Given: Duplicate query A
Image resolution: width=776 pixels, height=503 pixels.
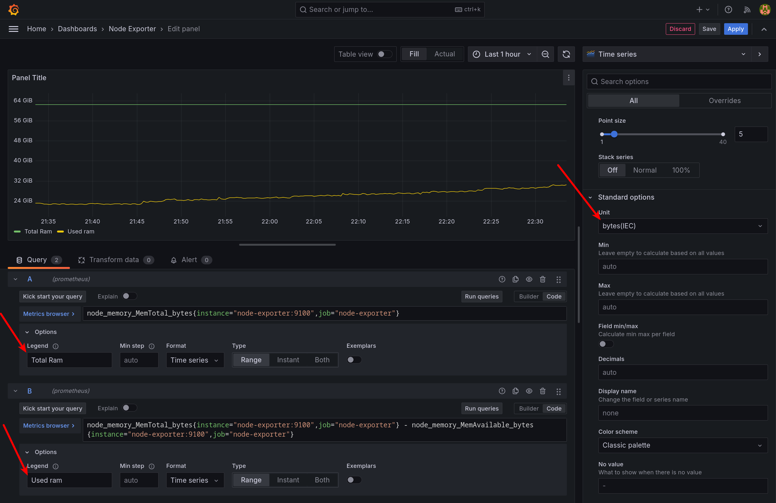Looking at the screenshot, I should (x=516, y=279).
